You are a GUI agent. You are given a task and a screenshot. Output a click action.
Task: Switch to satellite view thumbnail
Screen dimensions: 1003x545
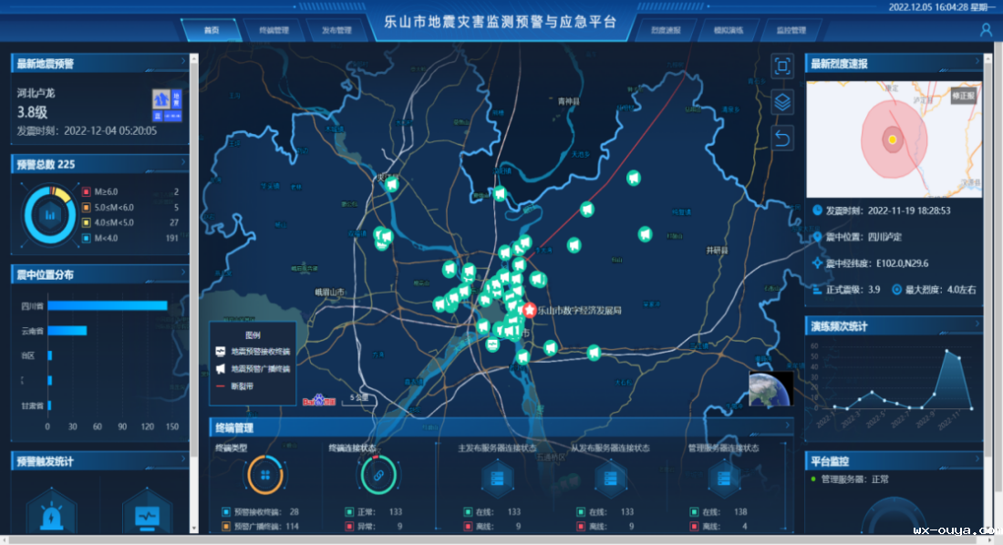click(x=770, y=388)
